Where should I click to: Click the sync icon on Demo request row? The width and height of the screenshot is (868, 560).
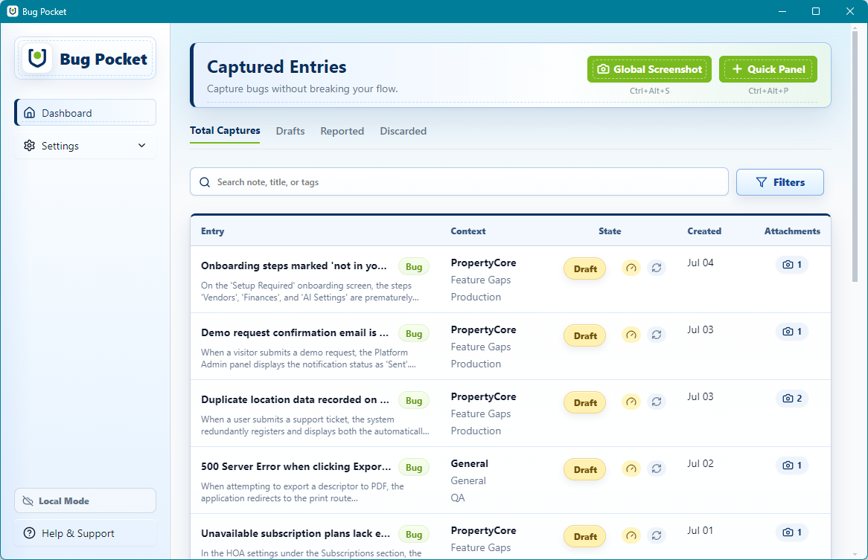click(x=657, y=335)
